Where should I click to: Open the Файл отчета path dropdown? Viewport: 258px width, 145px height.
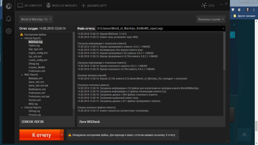[x=161, y=28]
